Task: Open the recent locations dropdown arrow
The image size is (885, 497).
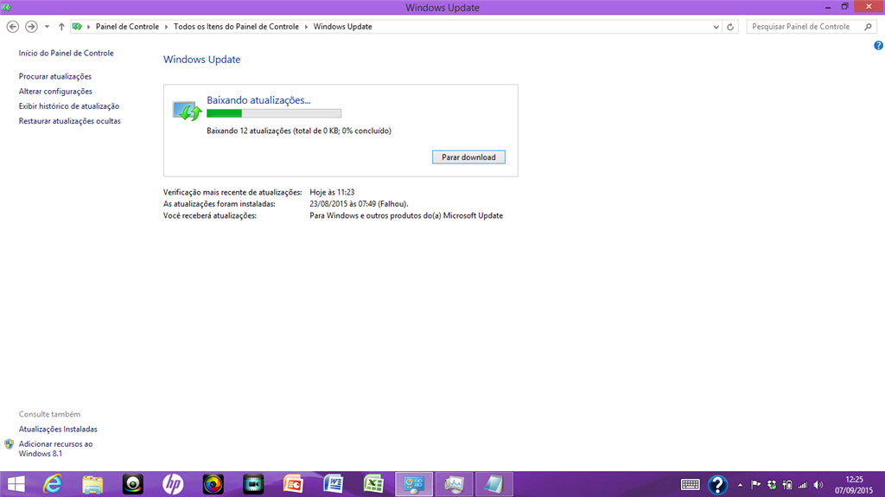Action: (47, 27)
